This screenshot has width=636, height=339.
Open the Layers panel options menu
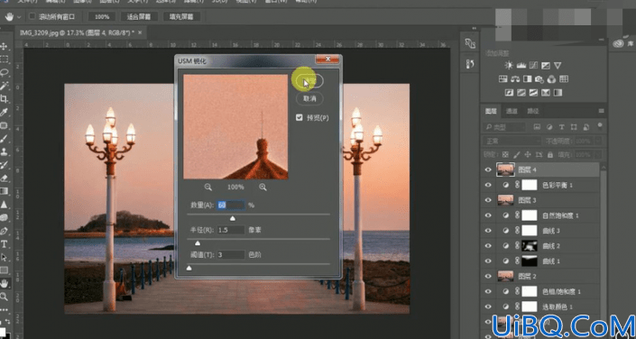(x=602, y=111)
